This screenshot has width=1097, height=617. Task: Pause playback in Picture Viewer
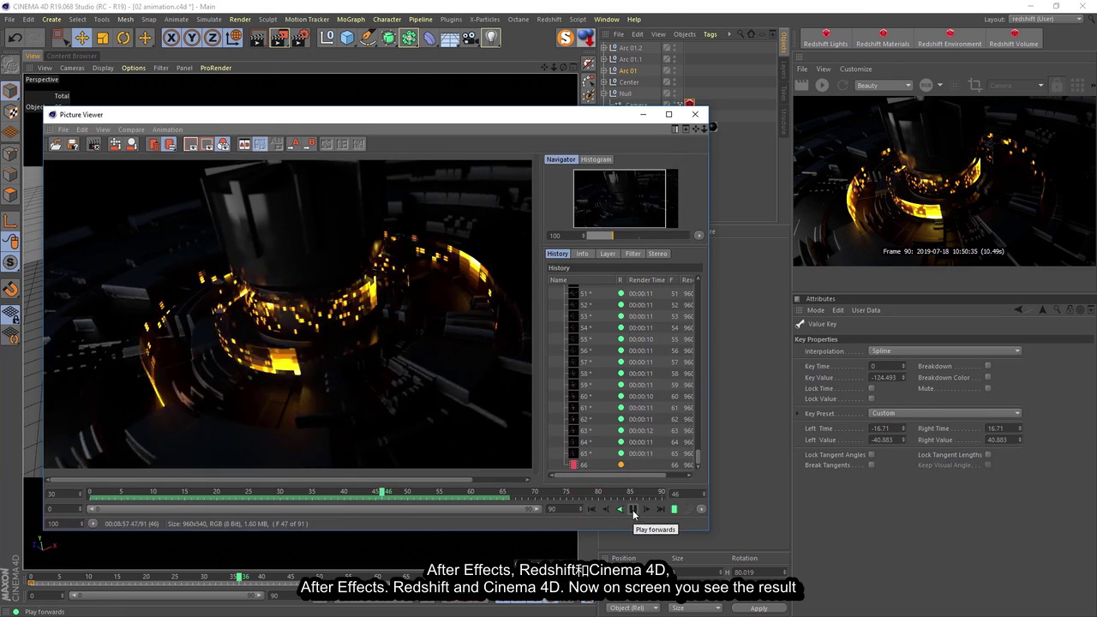(x=633, y=509)
